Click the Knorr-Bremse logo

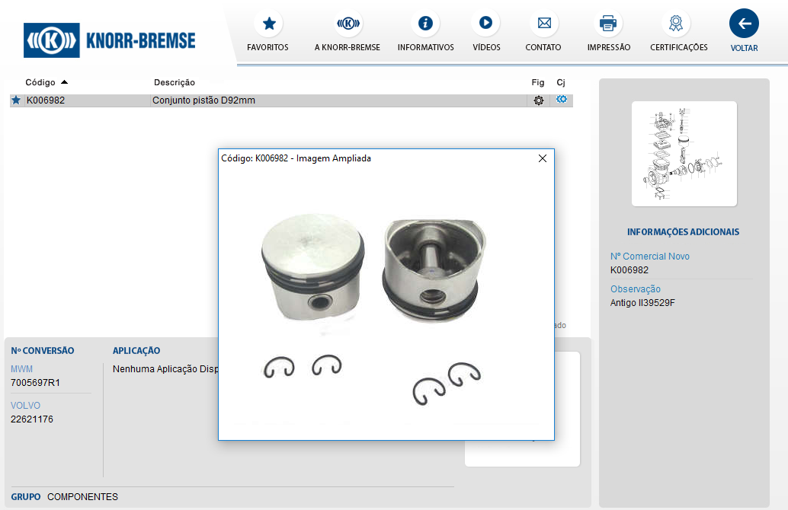coord(110,40)
